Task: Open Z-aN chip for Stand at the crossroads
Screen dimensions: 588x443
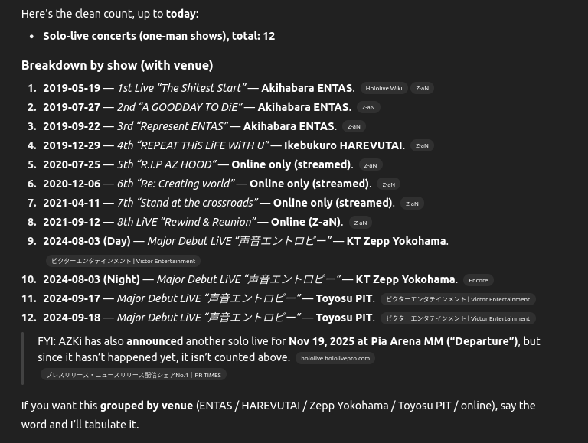Action: [x=412, y=203]
